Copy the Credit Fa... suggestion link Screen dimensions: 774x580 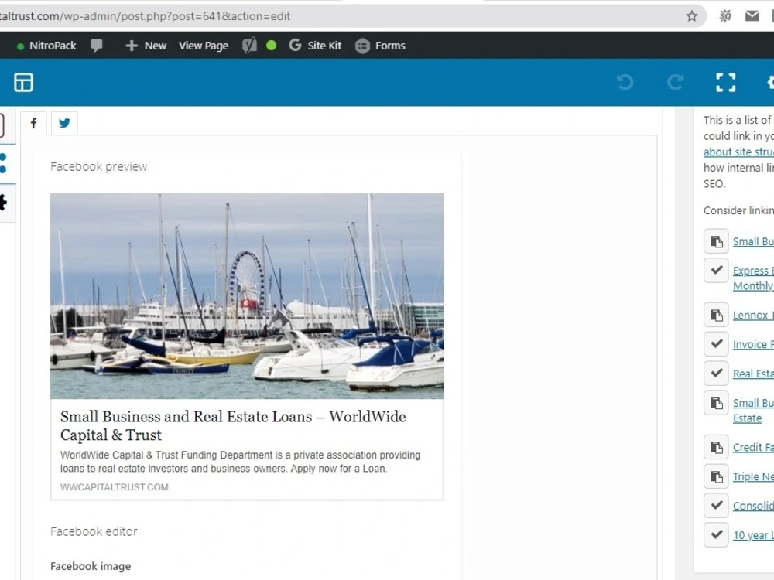[716, 447]
